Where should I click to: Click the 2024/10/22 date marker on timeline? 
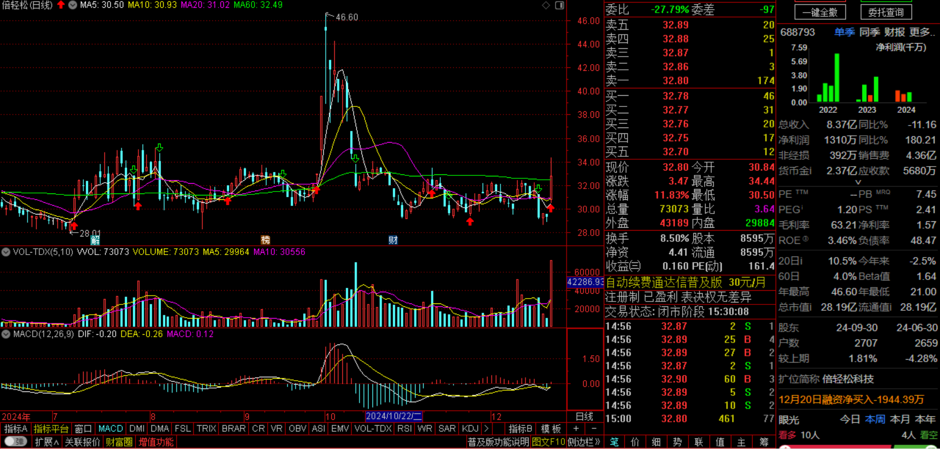coord(394,416)
